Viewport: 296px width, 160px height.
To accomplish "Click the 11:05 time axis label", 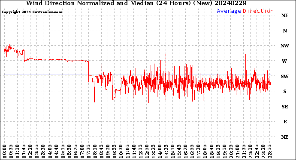I will tap(127, 151).
